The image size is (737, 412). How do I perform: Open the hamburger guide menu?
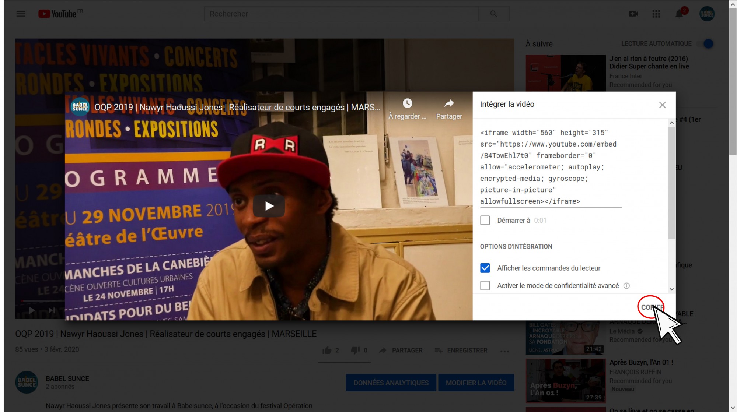(x=21, y=14)
